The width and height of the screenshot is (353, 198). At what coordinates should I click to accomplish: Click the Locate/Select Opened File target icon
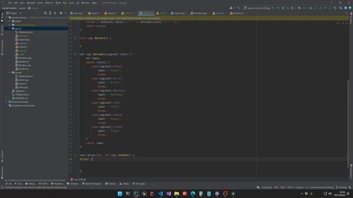(45, 13)
